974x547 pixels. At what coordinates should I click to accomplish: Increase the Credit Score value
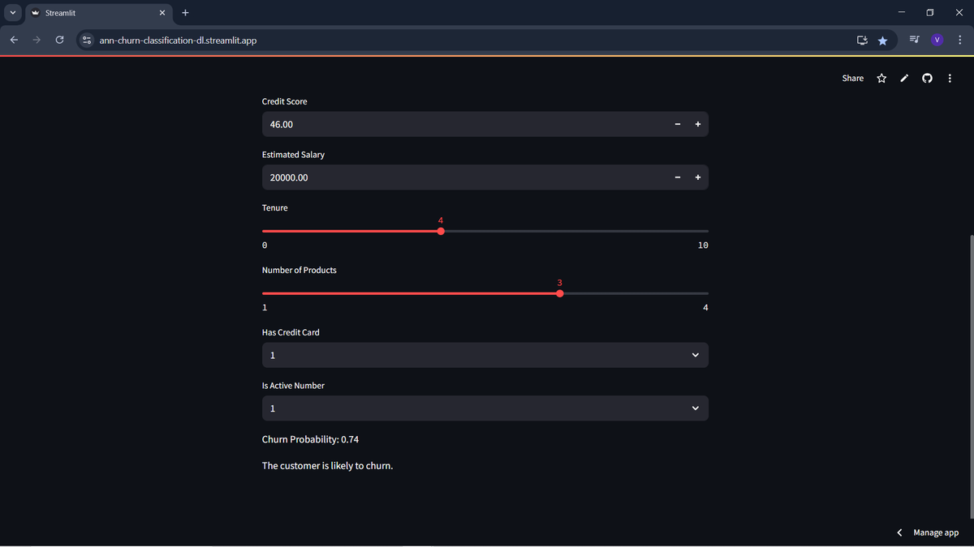tap(698, 124)
